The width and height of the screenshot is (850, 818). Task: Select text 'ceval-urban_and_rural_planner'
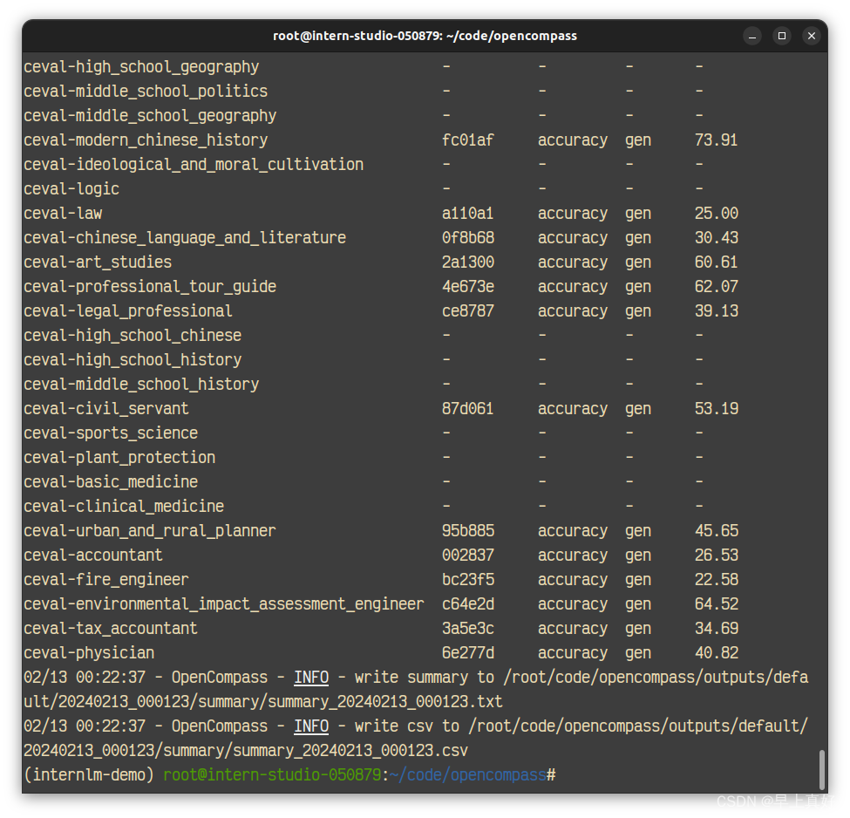(150, 530)
